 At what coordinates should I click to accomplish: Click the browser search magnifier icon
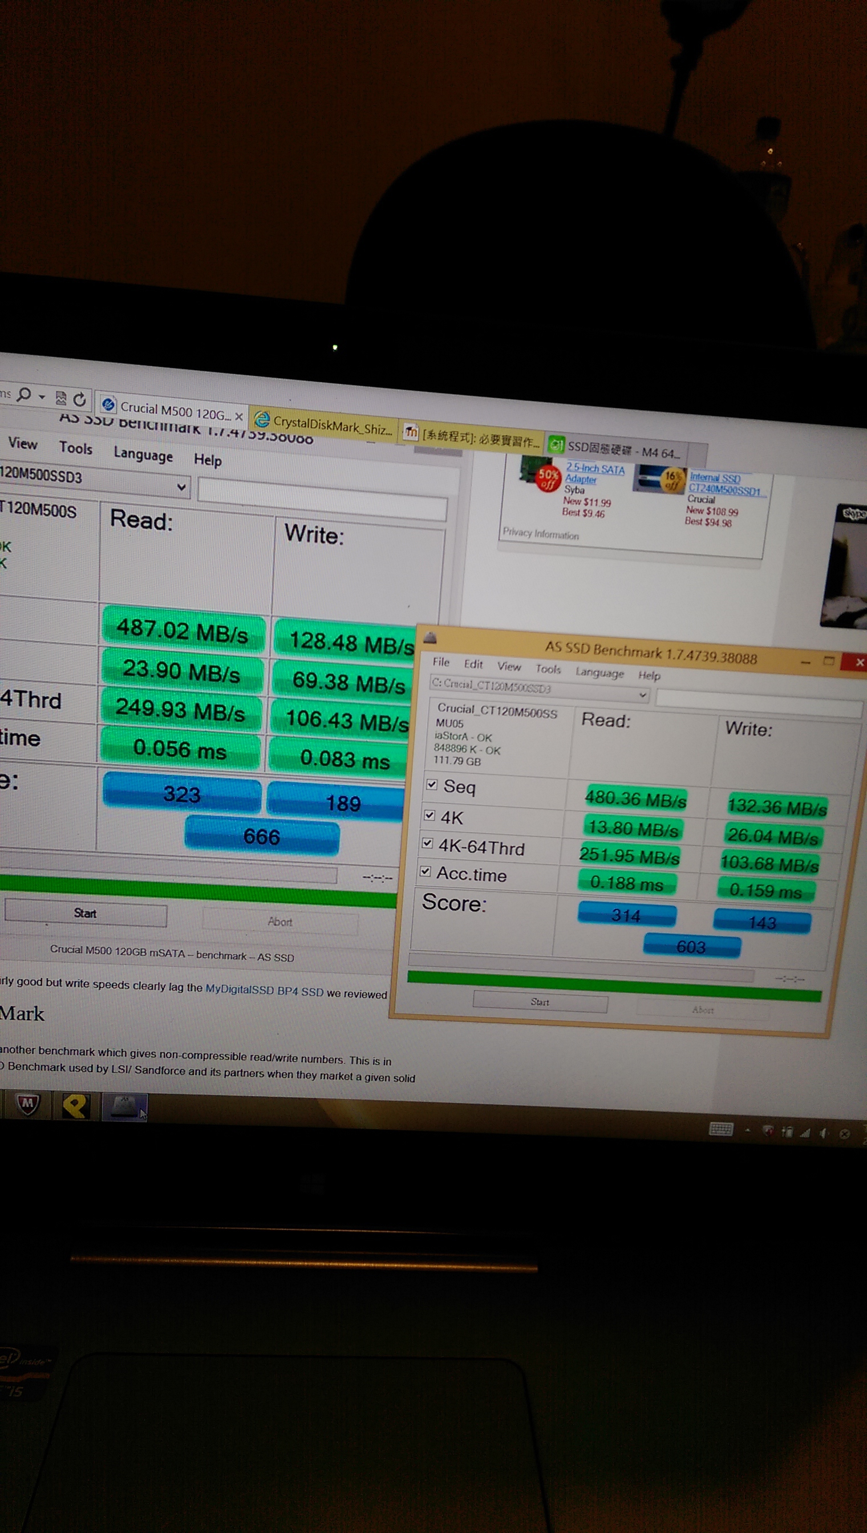tap(25, 394)
